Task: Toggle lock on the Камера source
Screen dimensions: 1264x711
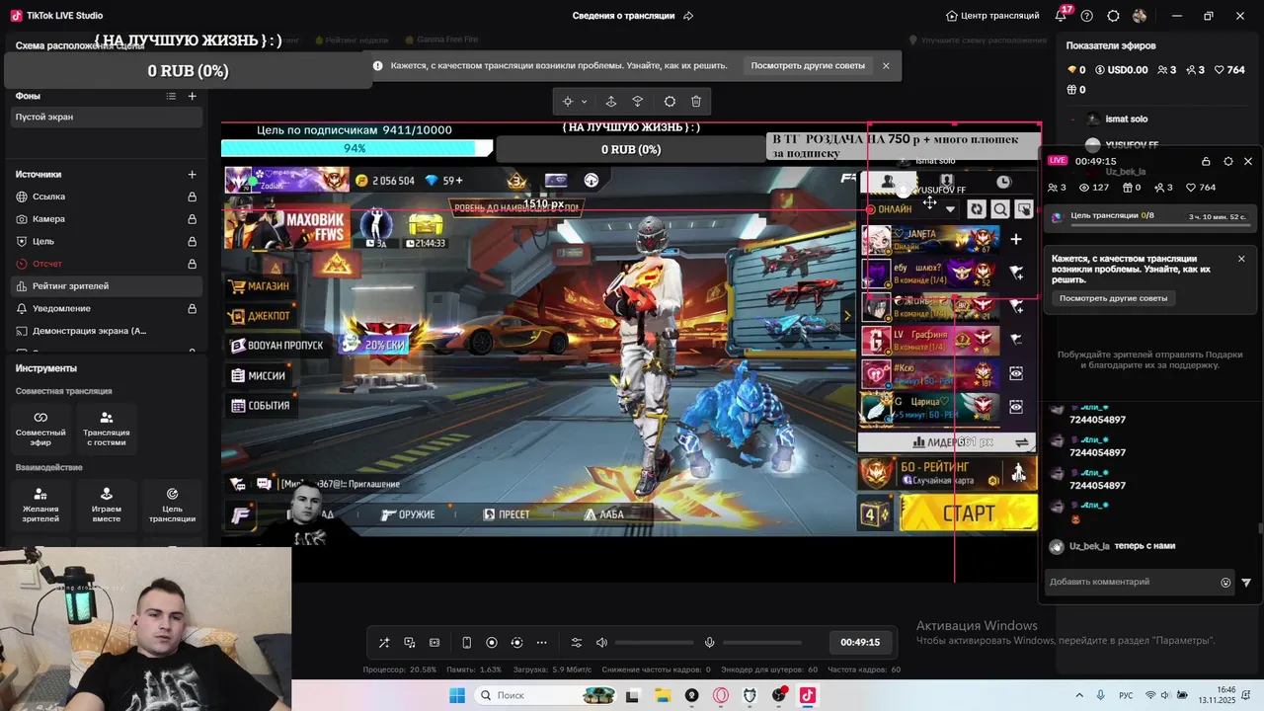Action: (x=192, y=219)
